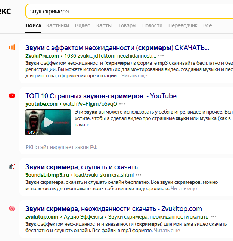Open the green Звуки скримера, неожиданности скачать breadcrumb
Image resolution: width=233 pixels, height=241 pixels.
[x=158, y=217]
